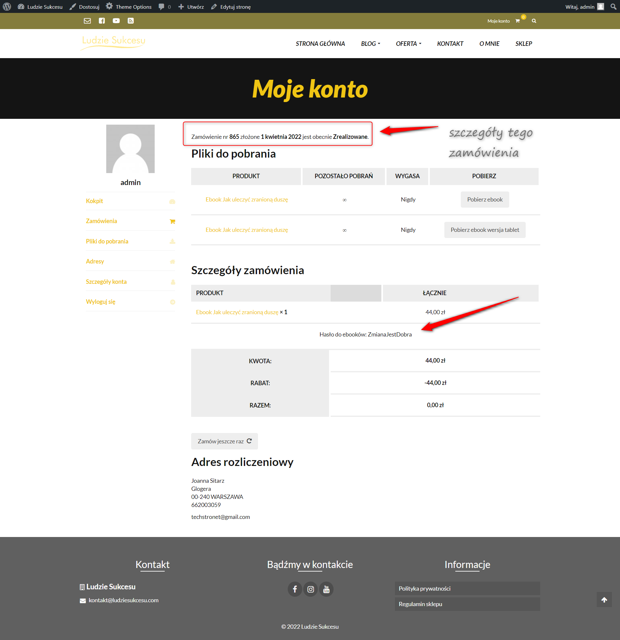The image size is (620, 640).
Task: Open Polityka prywatności footer link
Action: (x=467, y=588)
